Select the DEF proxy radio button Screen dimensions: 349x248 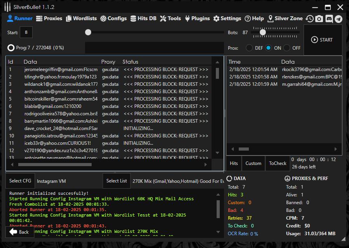coord(249,48)
